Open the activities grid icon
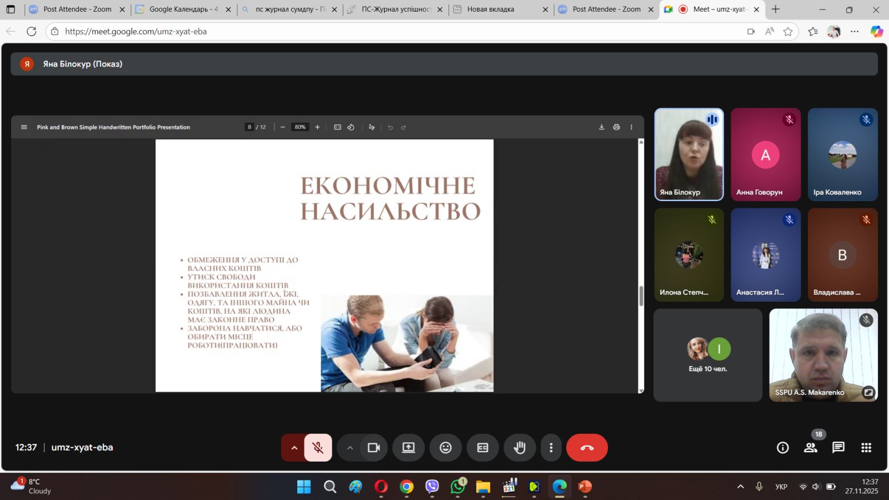The width and height of the screenshot is (889, 500). [x=866, y=448]
